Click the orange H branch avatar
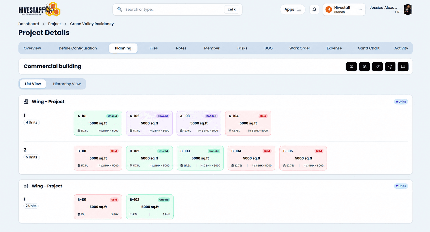 (328, 10)
